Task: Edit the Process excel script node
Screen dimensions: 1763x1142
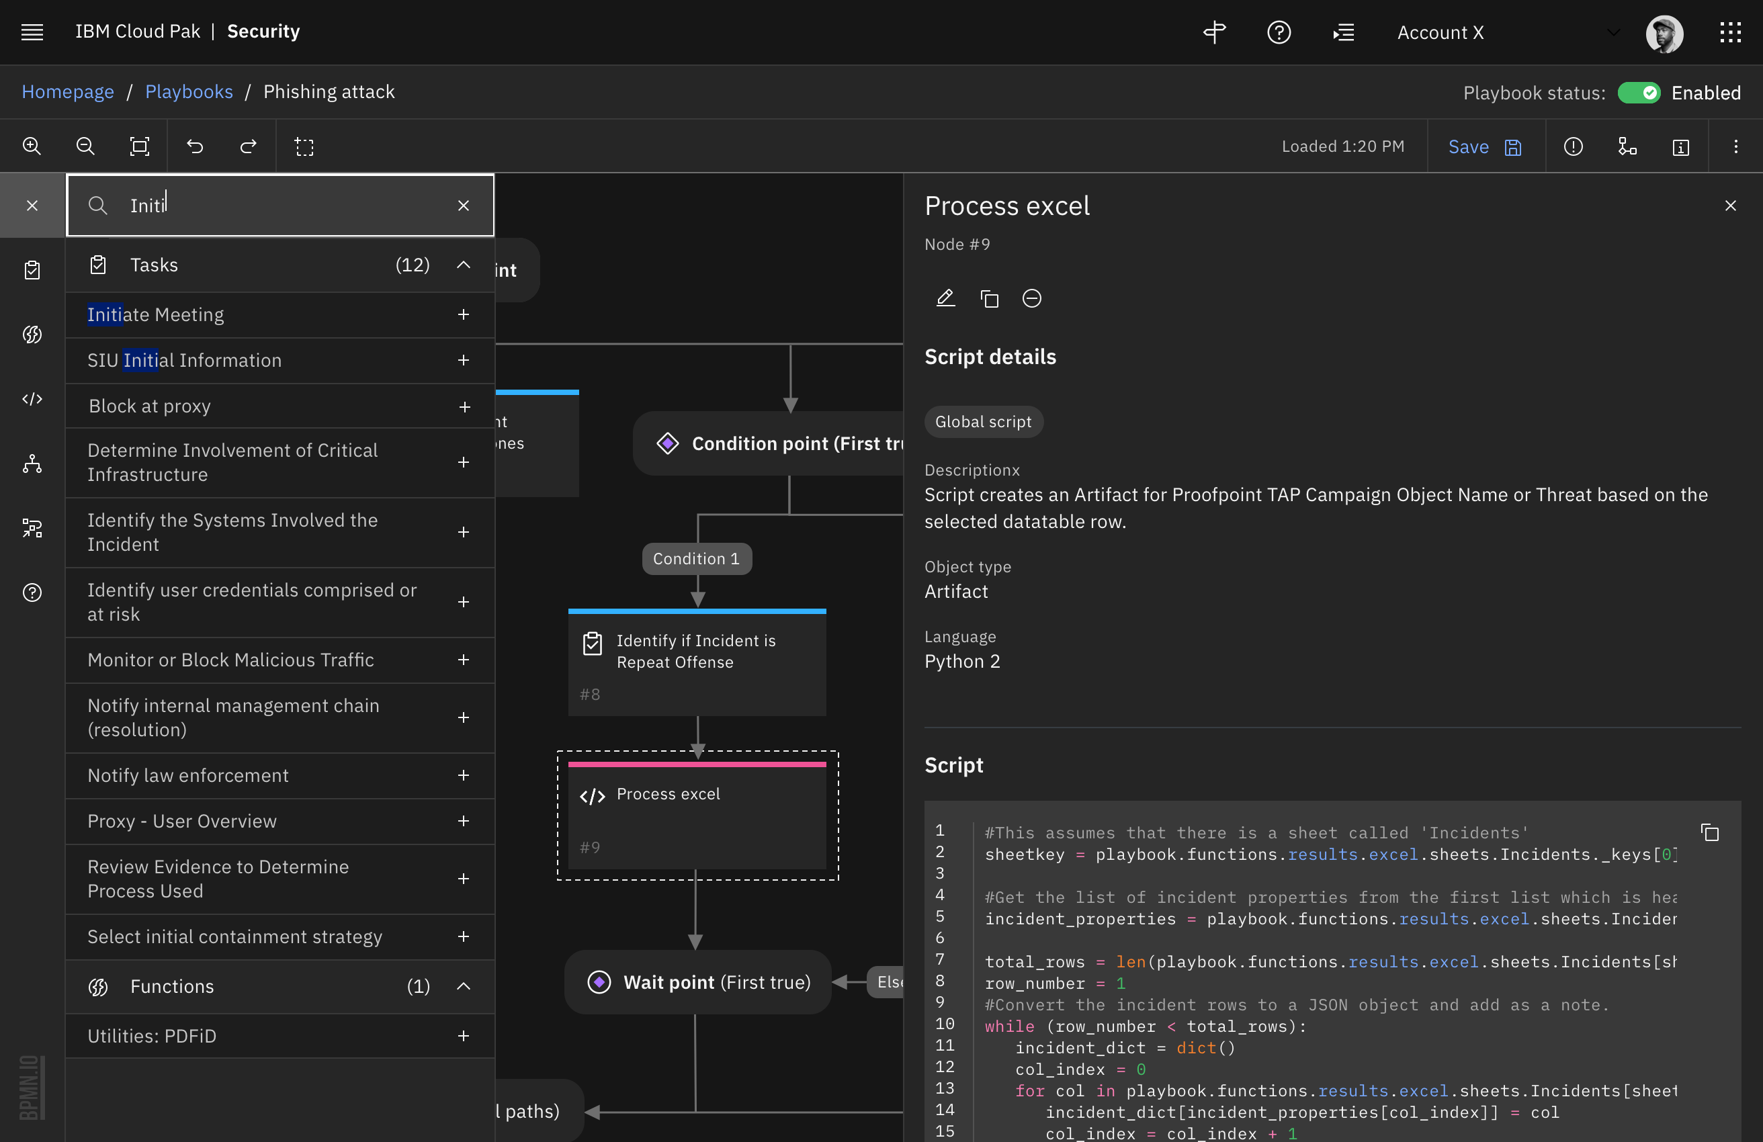Action: coord(945,298)
